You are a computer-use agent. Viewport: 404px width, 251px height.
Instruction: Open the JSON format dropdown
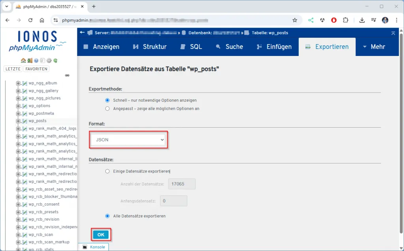[128, 139]
